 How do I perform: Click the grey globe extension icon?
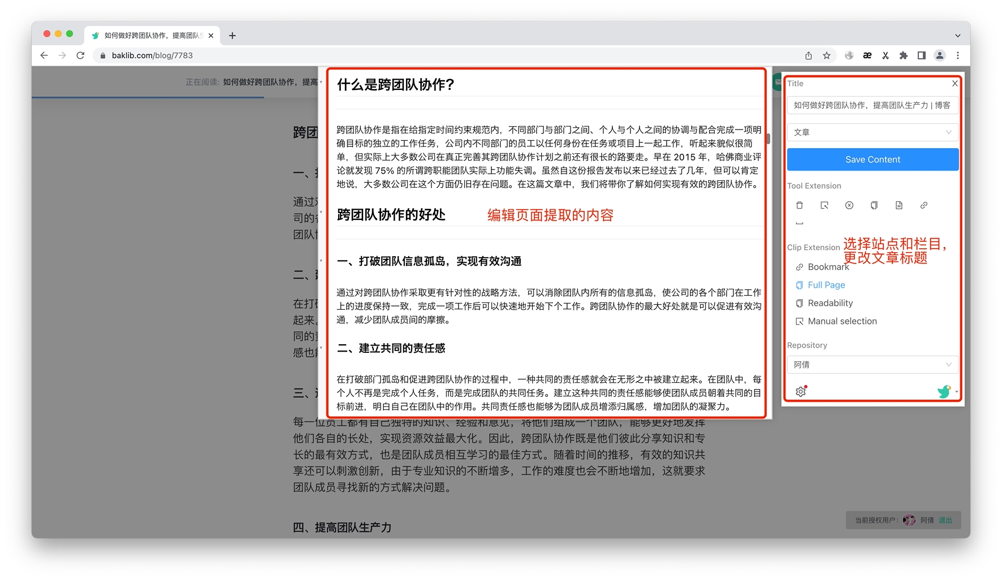click(849, 55)
